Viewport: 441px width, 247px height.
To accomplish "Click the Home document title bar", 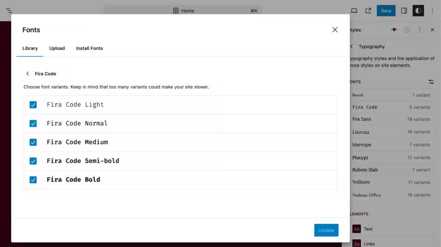I will pyautogui.click(x=183, y=11).
